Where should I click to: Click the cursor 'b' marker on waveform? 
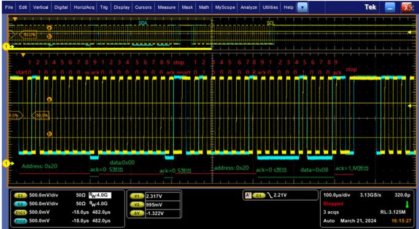(x=49, y=134)
